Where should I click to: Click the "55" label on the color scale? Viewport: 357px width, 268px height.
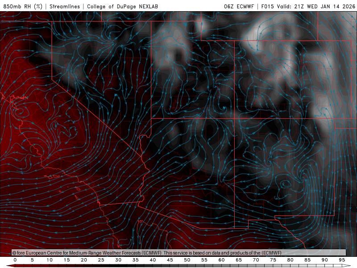pyautogui.click(x=204, y=260)
